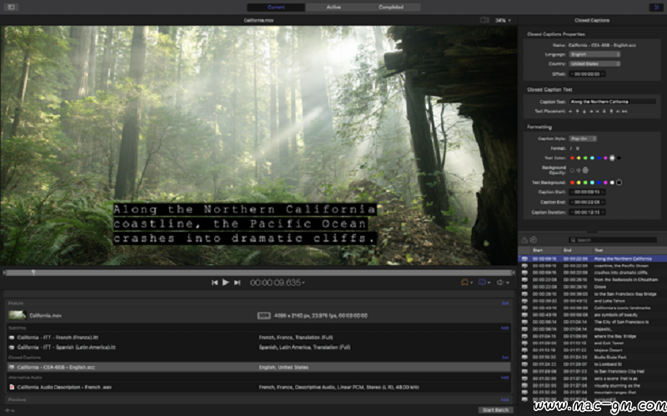The width and height of the screenshot is (667, 416).
Task: Click Add link in Alternative Audio section
Action: click(505, 378)
